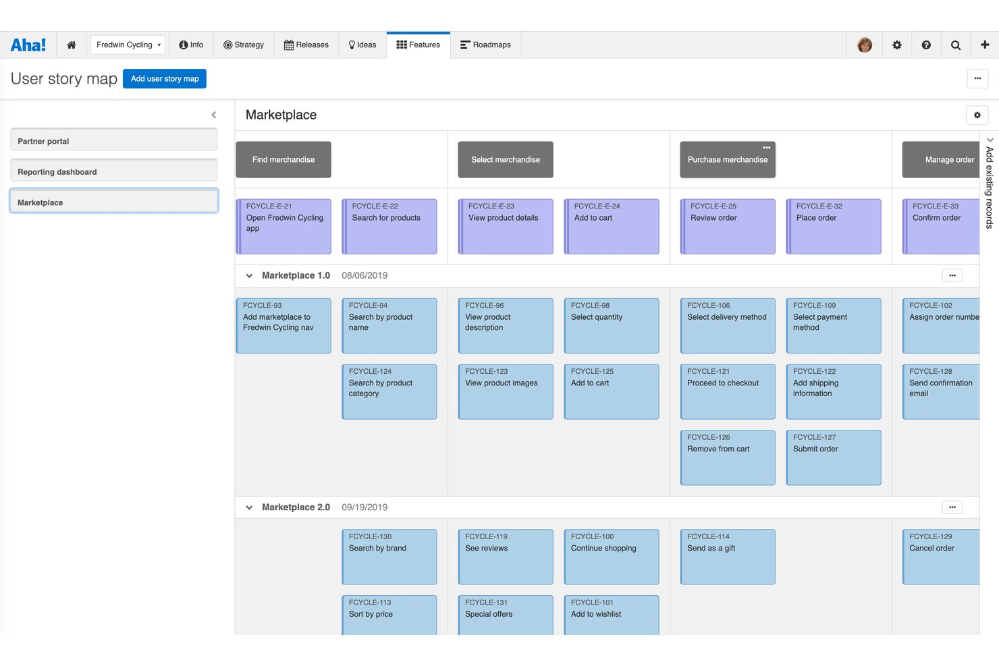Open the Releases menu
Viewport: 999px width, 666px height.
coord(306,45)
